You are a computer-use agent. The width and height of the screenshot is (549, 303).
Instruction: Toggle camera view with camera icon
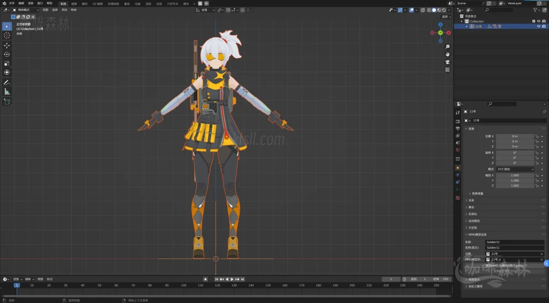point(448,62)
